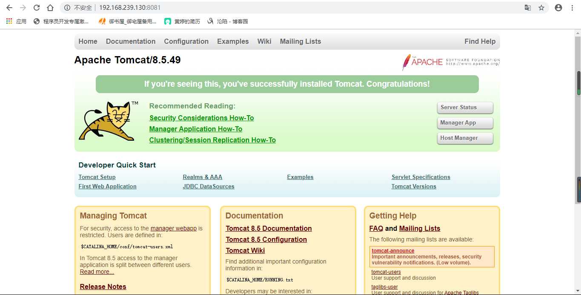
Task: Open the browser home page icon
Action: tap(50, 8)
